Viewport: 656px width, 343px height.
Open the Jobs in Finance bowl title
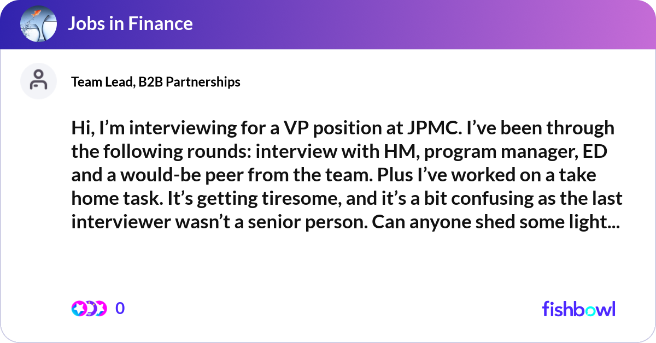[x=130, y=24]
